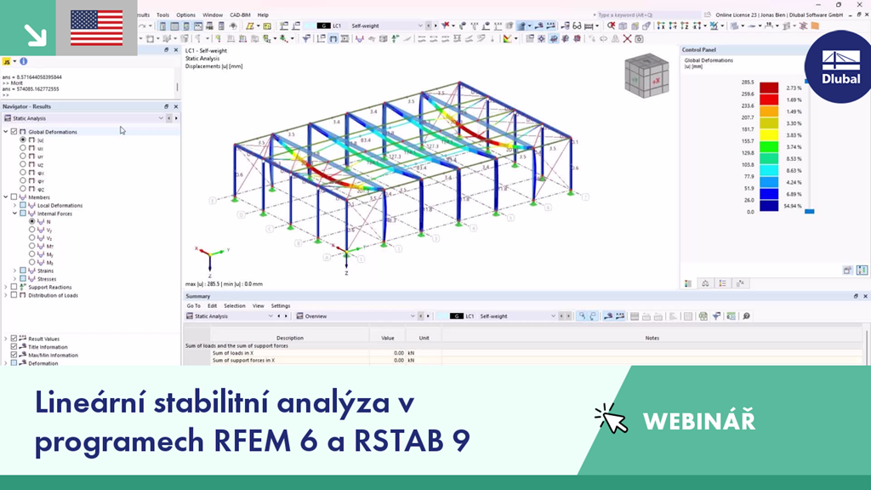Click the blue slider handle below legend
This screenshot has height=490, width=871.
pos(810,211)
